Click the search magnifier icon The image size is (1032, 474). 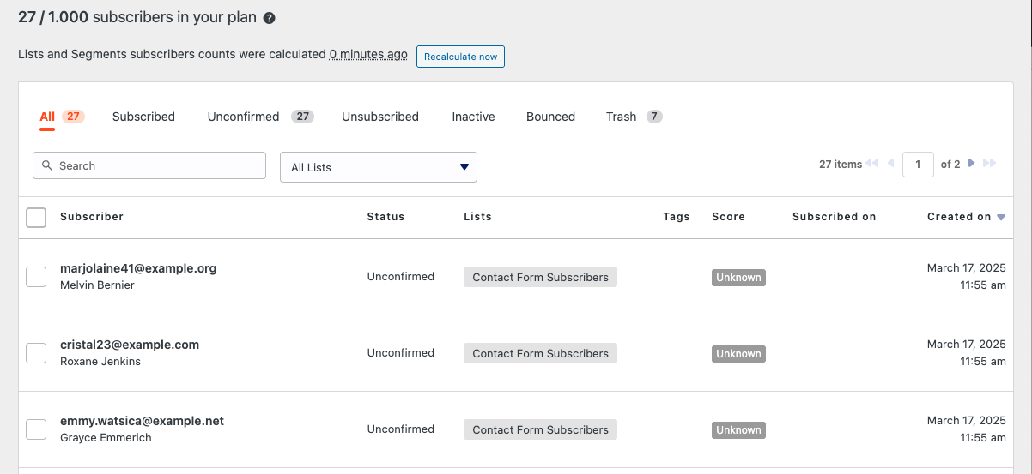(47, 165)
